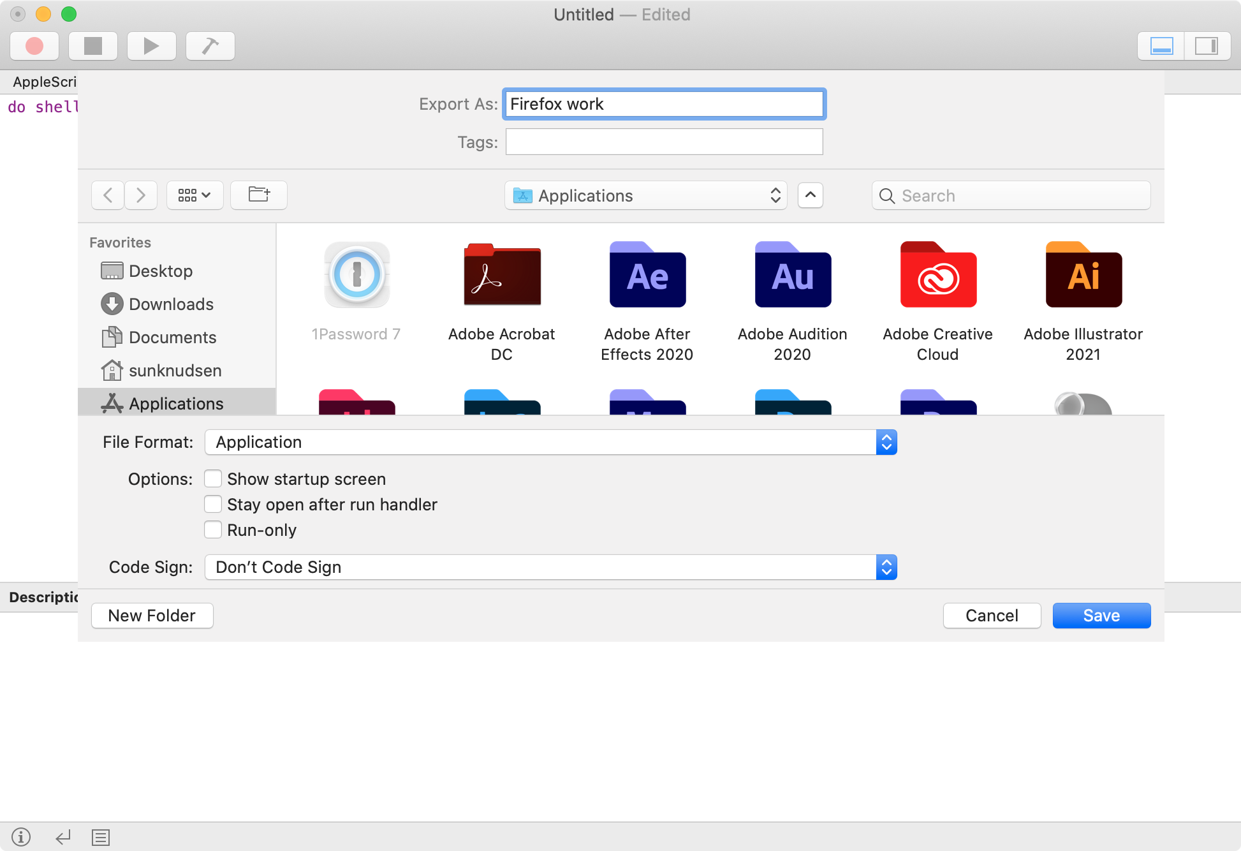Toggle Run-only option checkbox
Screen dimensions: 1241x851
pos(211,529)
